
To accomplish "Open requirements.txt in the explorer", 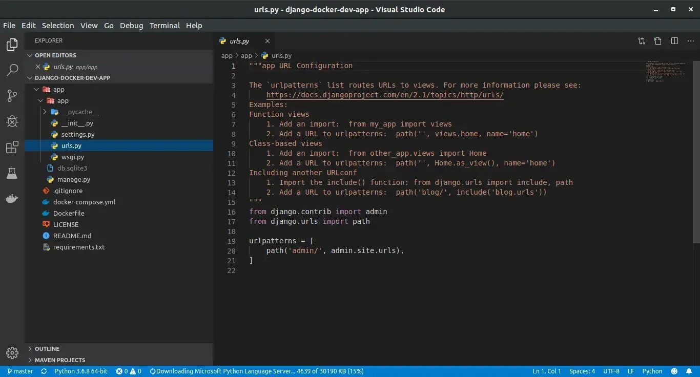I will [x=119, y=247].
